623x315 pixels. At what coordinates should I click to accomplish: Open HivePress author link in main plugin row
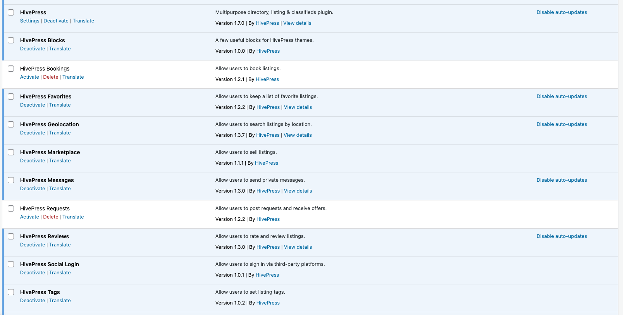click(267, 23)
